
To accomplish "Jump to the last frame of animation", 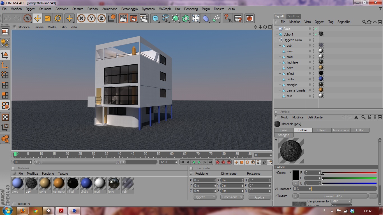I will (210, 162).
